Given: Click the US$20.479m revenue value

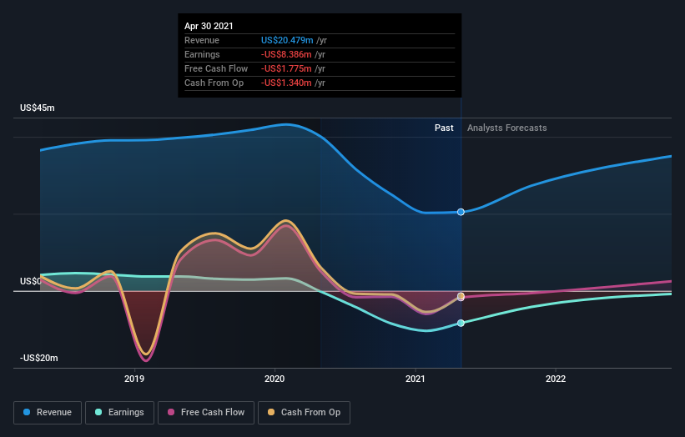Looking at the screenshot, I should pos(287,40).
